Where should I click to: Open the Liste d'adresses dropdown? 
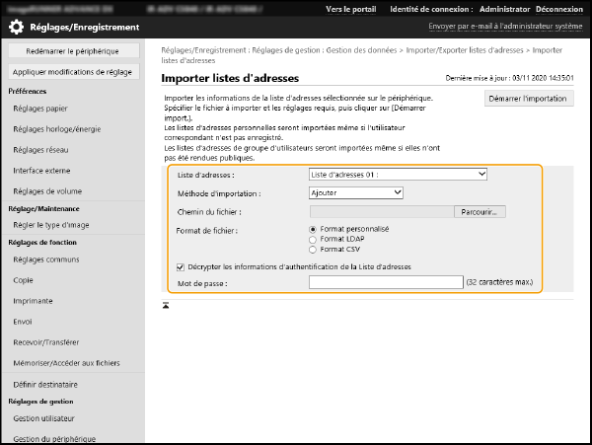click(398, 175)
